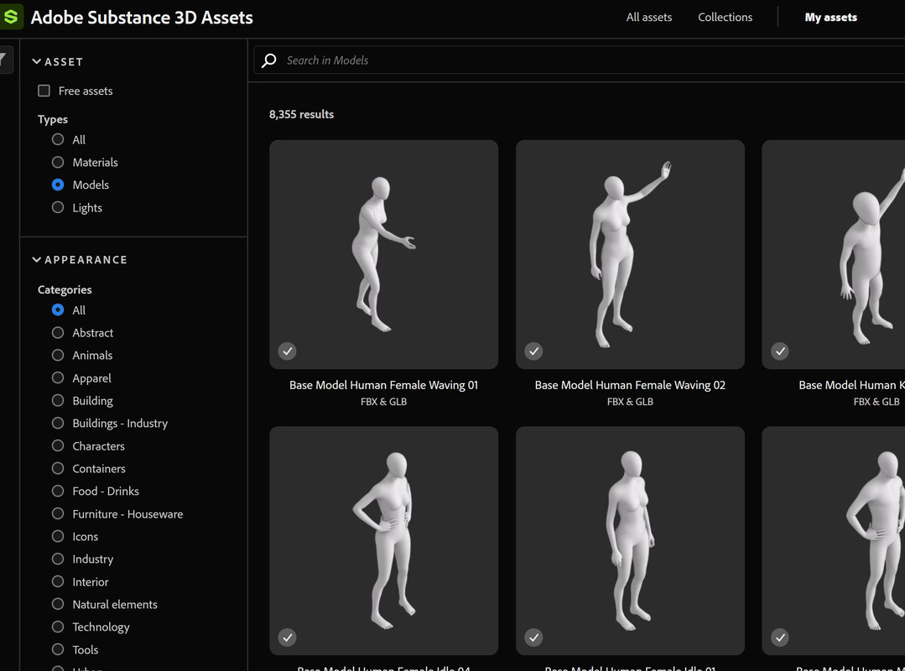Collapse the APPEARANCE section chevron
This screenshot has width=905, height=671.
coord(36,260)
